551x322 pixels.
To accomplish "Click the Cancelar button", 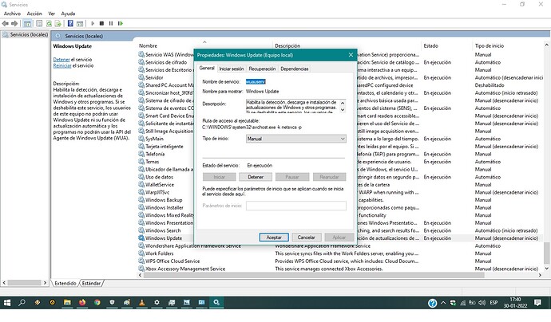I will click(x=306, y=238).
